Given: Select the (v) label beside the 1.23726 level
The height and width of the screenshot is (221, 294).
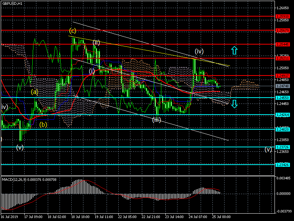Looking at the screenshot, I should [x=268, y=150].
